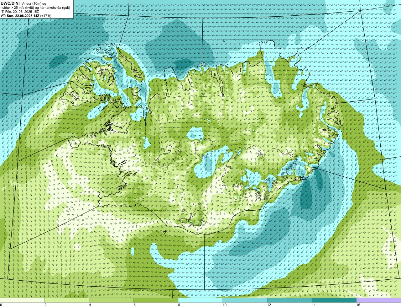This screenshot has height=307, width=401.
Task: Click the '0' legend scale label
Action: (1, 305)
